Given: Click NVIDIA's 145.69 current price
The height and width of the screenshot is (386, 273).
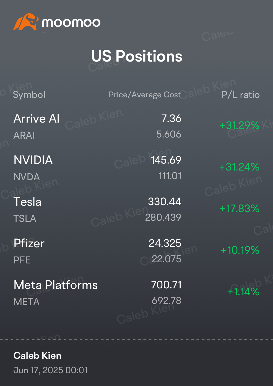Looking at the screenshot, I should coord(166,160).
